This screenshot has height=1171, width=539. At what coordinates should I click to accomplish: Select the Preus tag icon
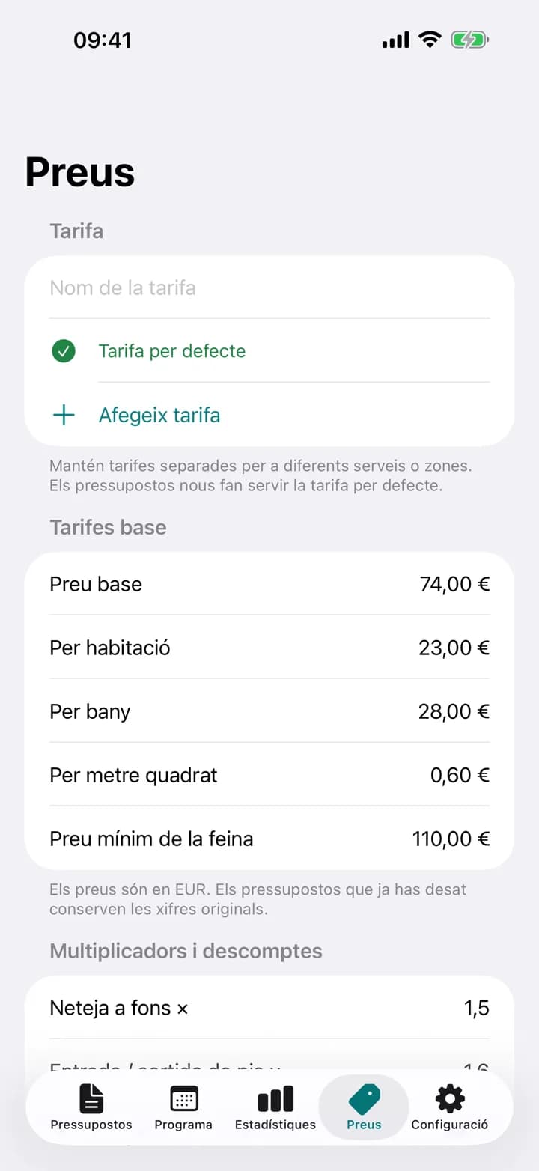[x=364, y=1099]
